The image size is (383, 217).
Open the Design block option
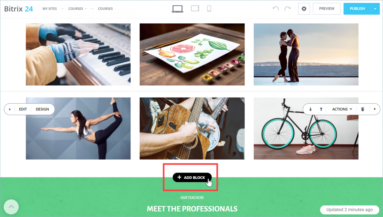pos(42,109)
